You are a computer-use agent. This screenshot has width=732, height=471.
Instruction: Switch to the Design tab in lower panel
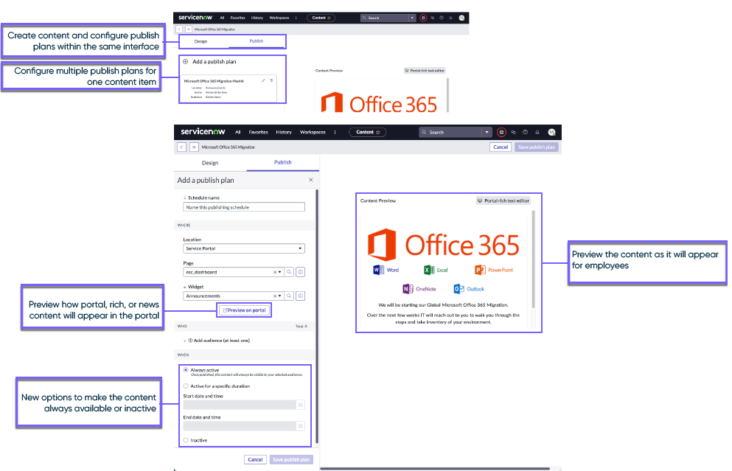pos(210,163)
